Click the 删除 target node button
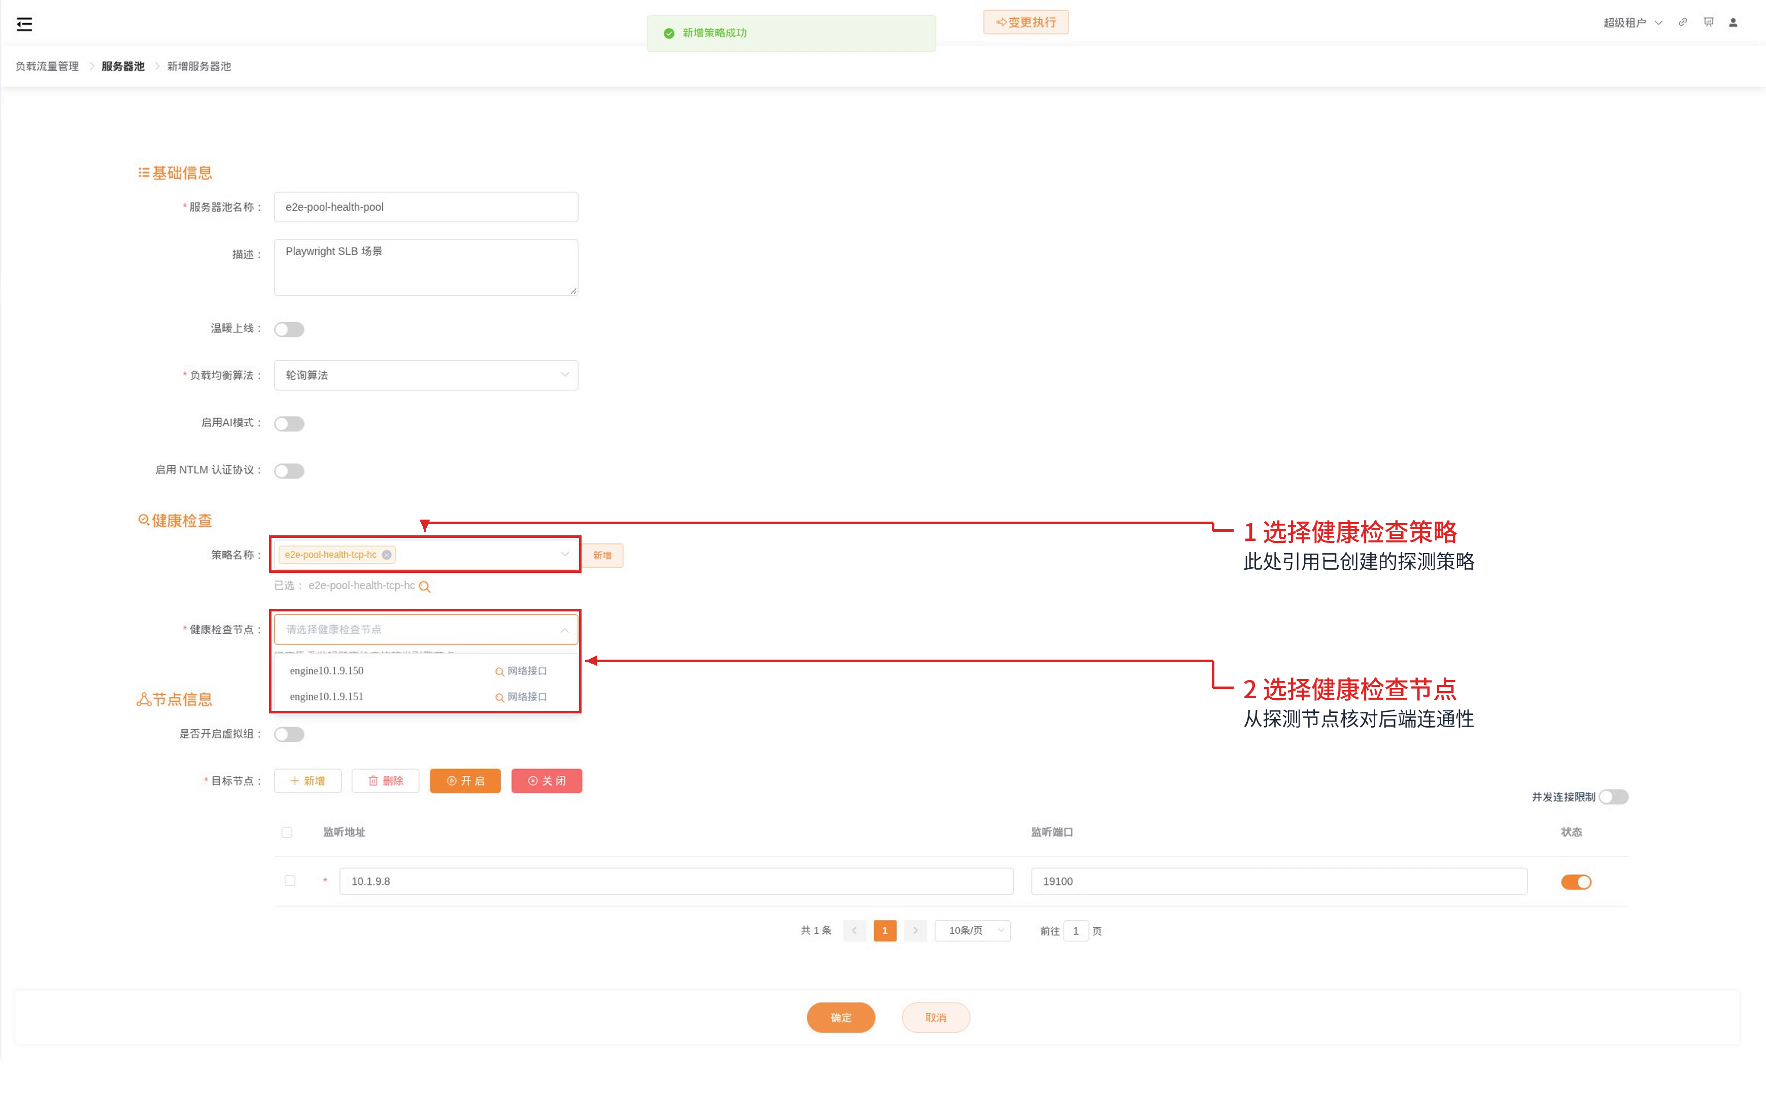 tap(385, 781)
